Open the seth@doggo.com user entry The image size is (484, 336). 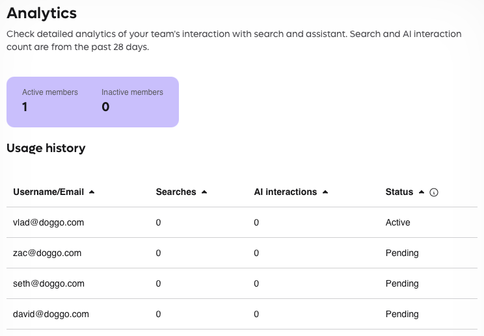tap(49, 283)
